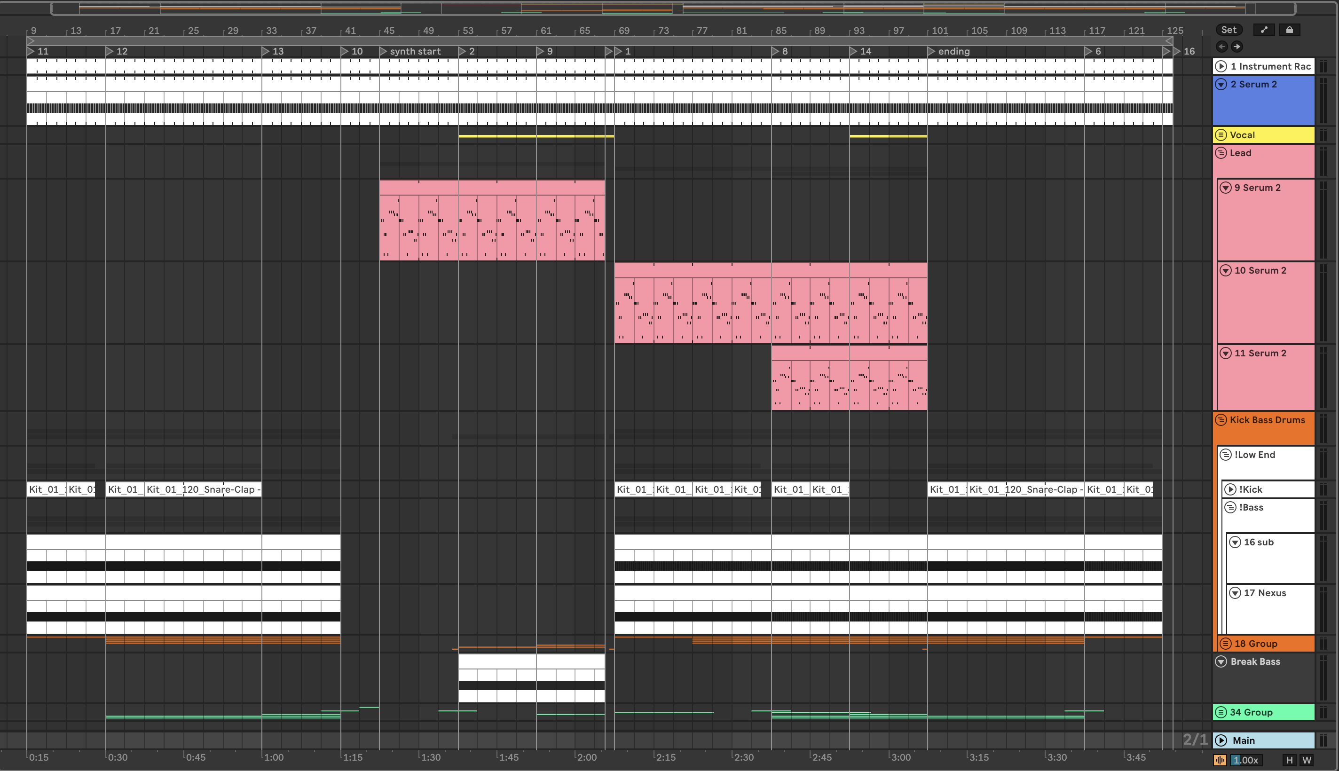Click the H optimize height button

coord(1289,760)
